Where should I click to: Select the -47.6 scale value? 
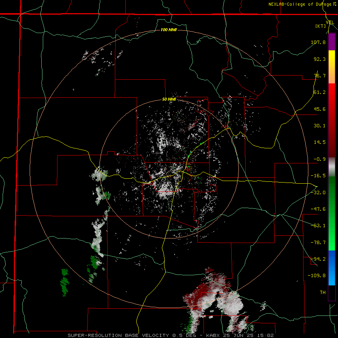pyautogui.click(x=318, y=209)
